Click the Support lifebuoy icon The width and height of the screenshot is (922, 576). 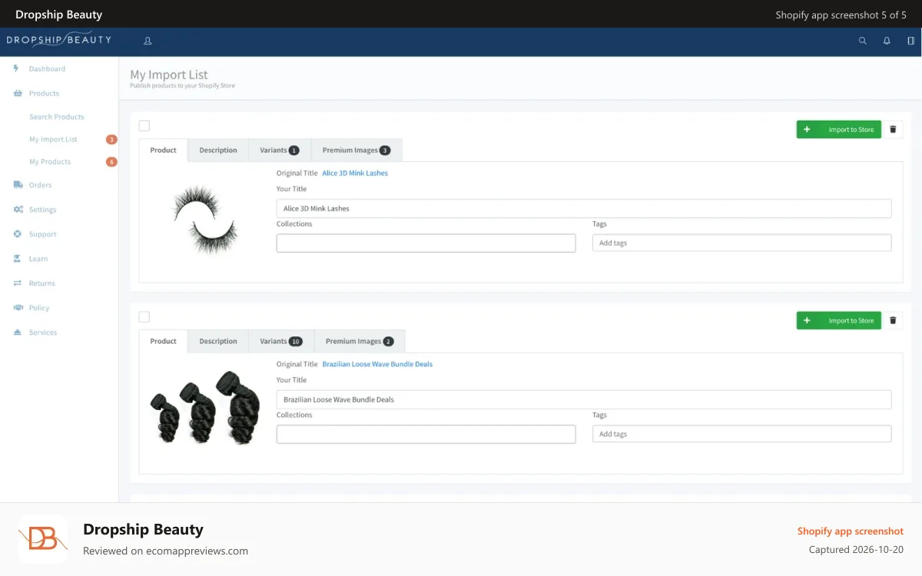(x=18, y=233)
